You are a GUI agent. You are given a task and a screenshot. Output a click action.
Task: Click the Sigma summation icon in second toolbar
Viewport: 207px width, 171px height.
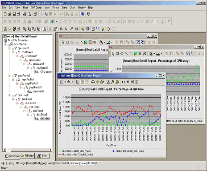point(96,21)
